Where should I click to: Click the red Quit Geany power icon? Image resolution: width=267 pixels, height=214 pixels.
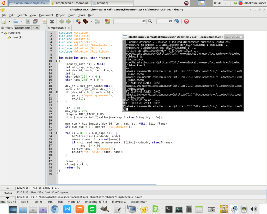coord(186,21)
